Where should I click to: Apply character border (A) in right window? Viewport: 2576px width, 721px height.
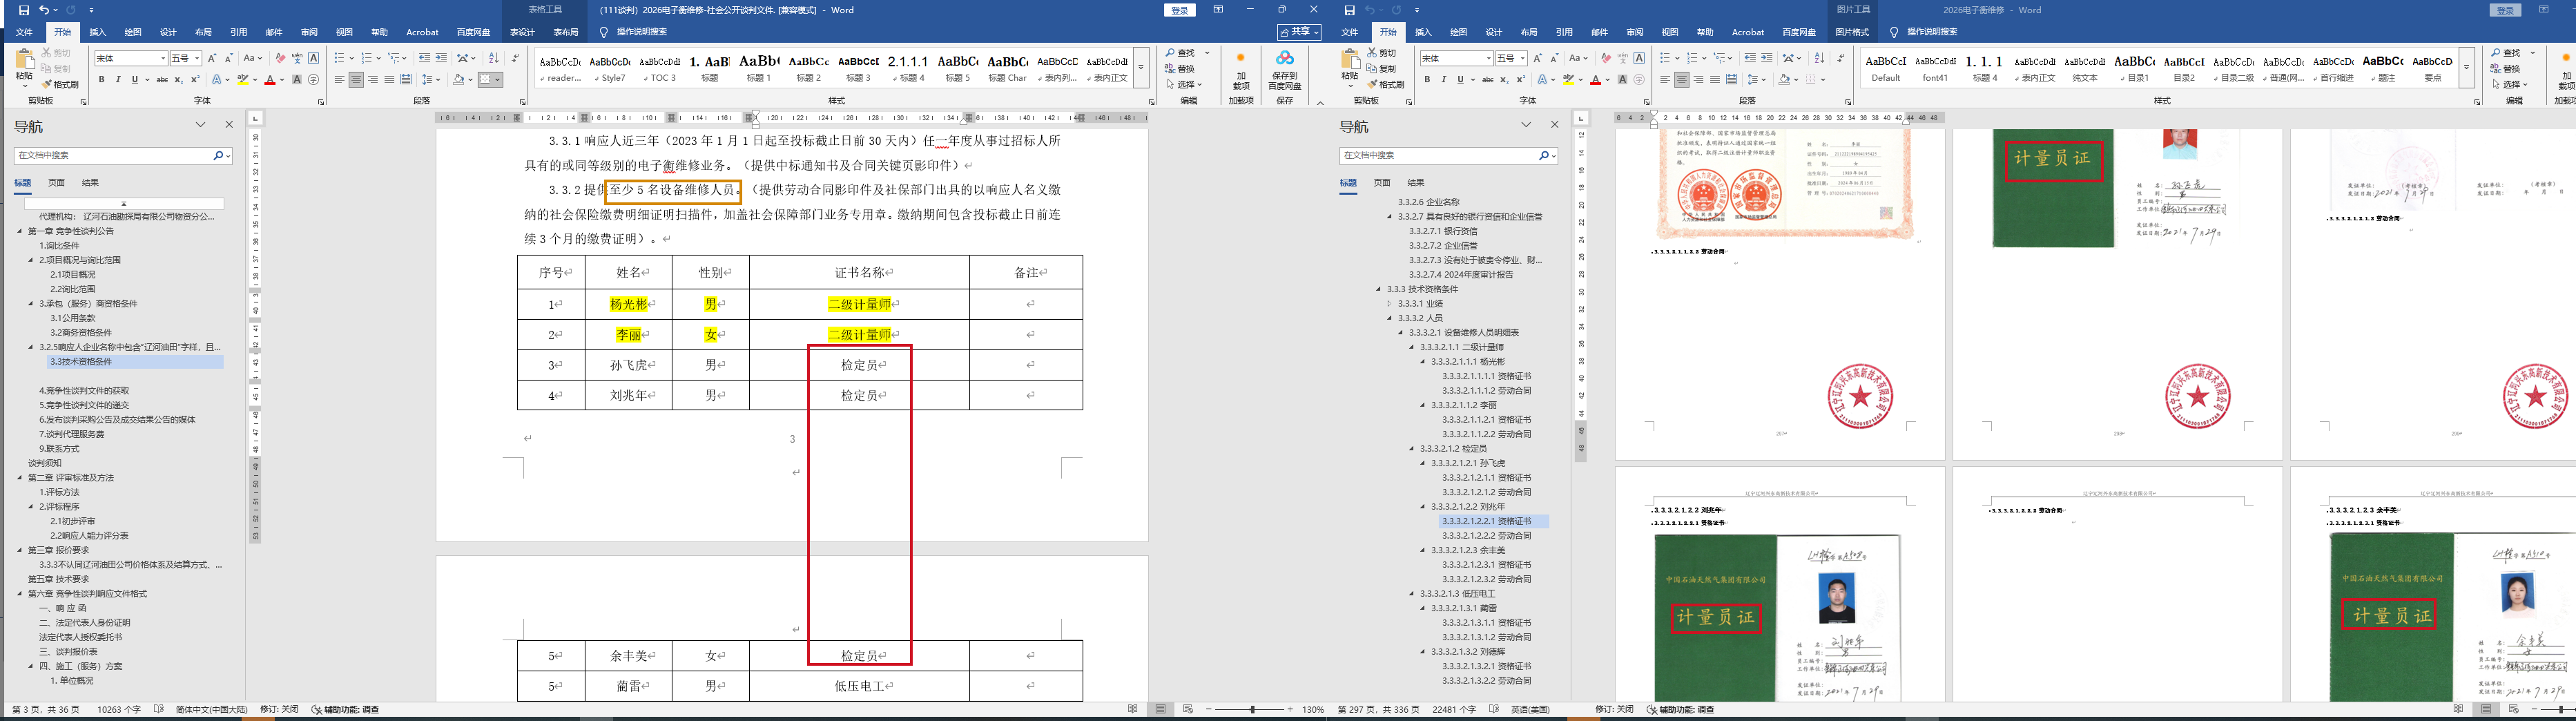click(x=1639, y=58)
